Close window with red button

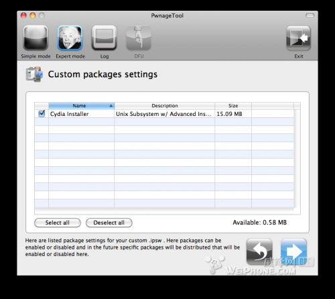[x=23, y=15]
